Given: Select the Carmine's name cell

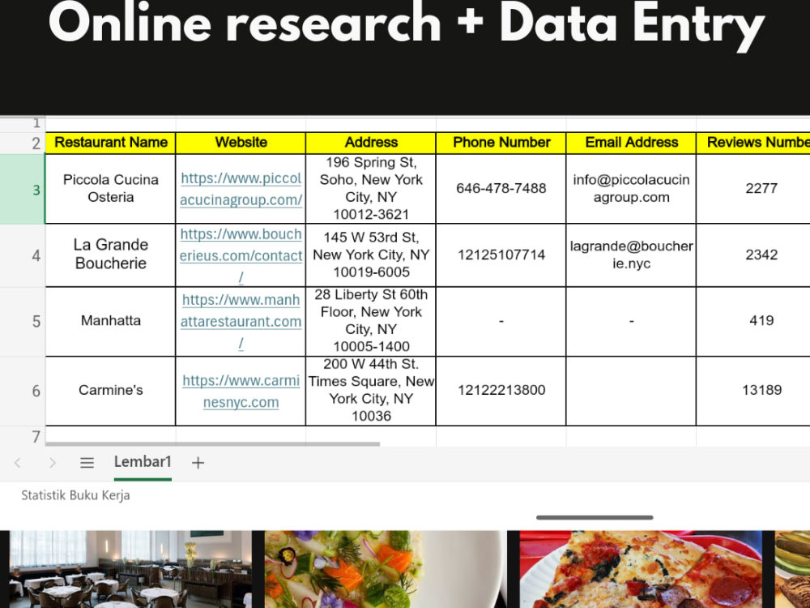Looking at the screenshot, I should (110, 392).
